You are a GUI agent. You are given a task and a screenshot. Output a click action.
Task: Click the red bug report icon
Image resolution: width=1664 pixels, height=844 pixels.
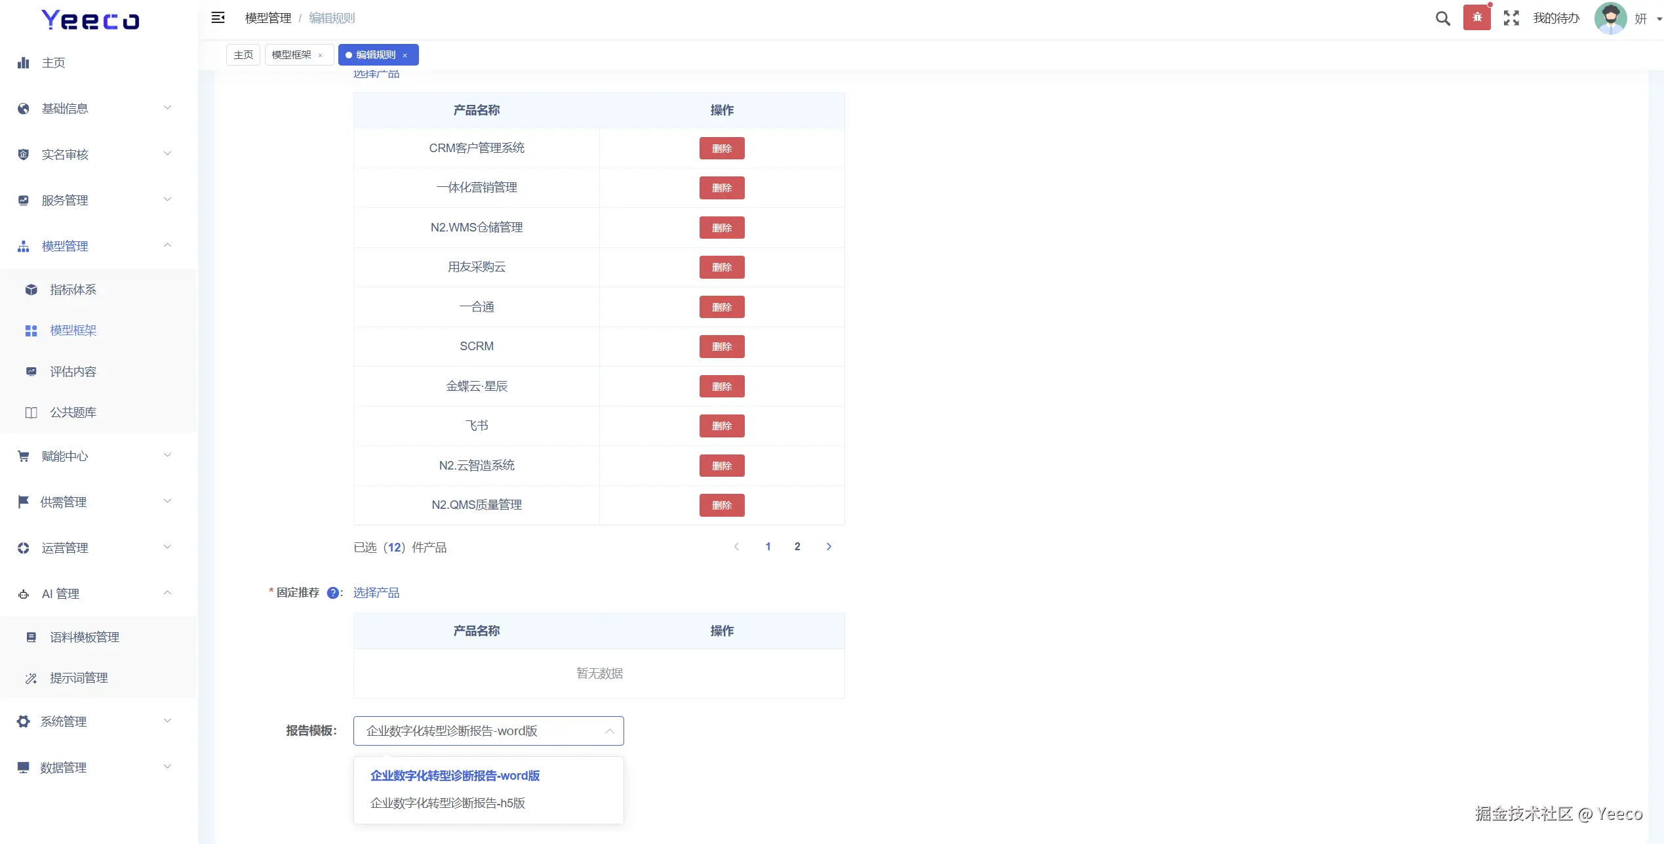click(x=1476, y=18)
